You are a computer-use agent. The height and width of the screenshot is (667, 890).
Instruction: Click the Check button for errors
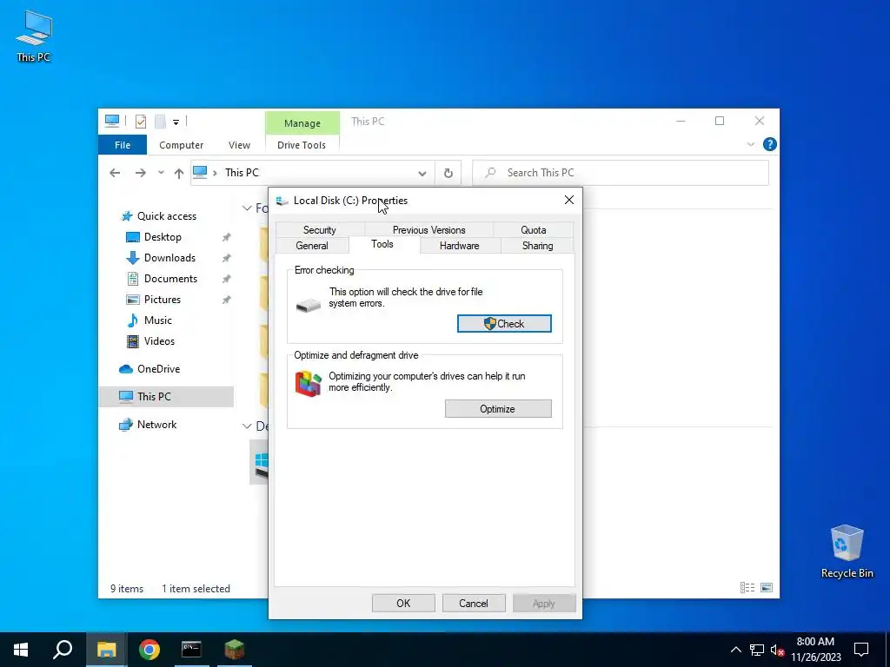tap(504, 324)
